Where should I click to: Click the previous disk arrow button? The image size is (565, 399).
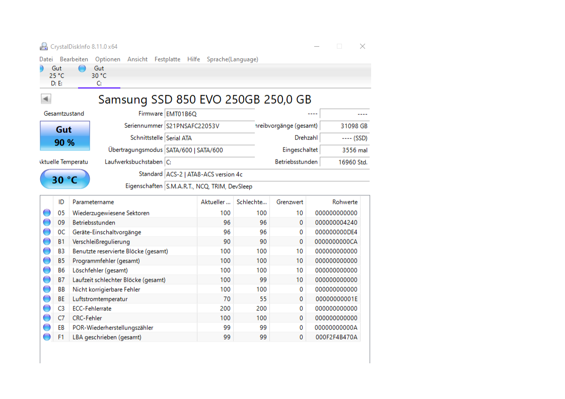[x=46, y=99]
